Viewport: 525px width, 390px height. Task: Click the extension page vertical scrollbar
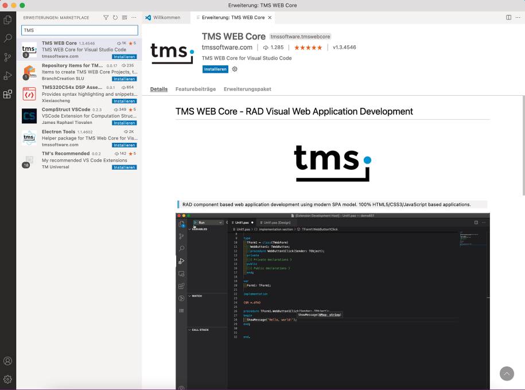click(523, 146)
